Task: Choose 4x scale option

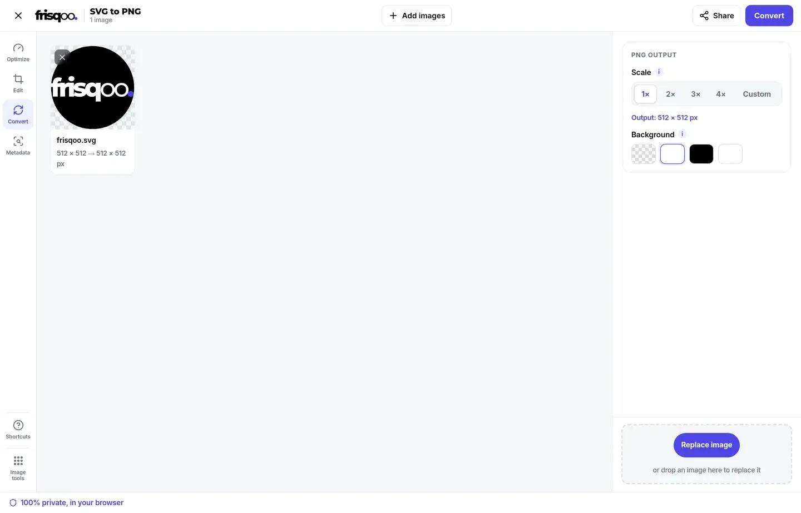Action: click(x=720, y=94)
